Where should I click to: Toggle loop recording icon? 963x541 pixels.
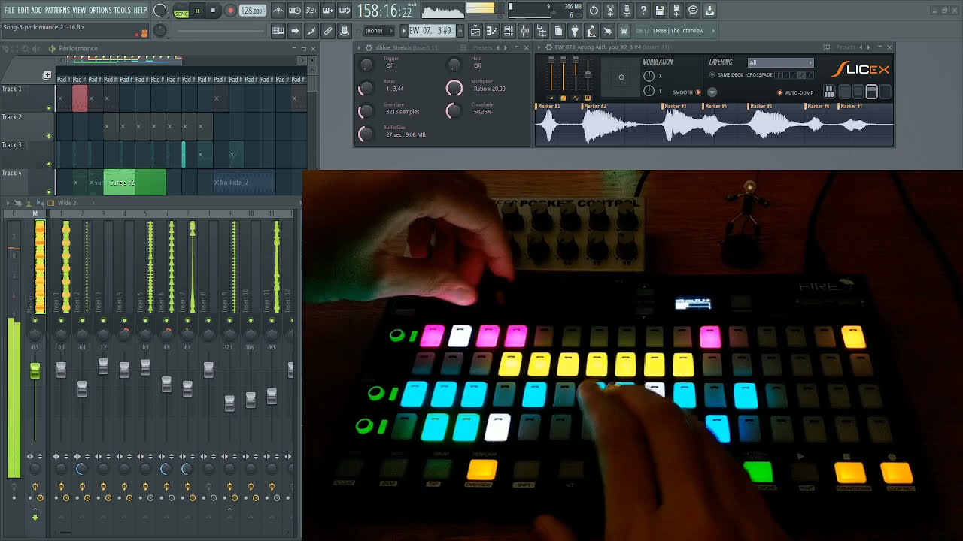click(x=345, y=11)
